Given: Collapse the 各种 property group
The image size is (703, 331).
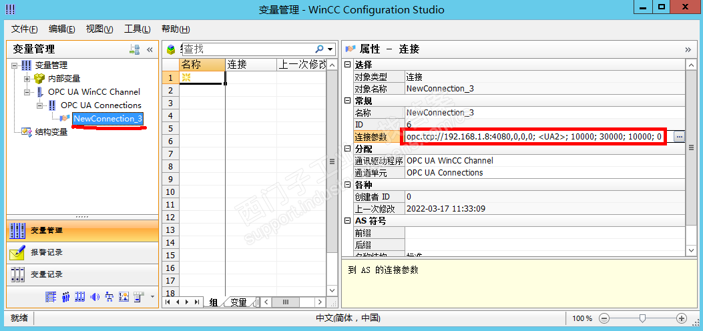Looking at the screenshot, I should 347,185.
